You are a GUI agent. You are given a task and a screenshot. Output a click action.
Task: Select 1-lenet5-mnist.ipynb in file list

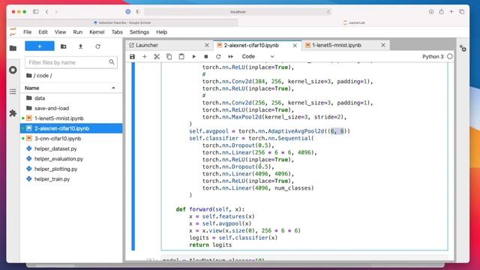point(71,118)
